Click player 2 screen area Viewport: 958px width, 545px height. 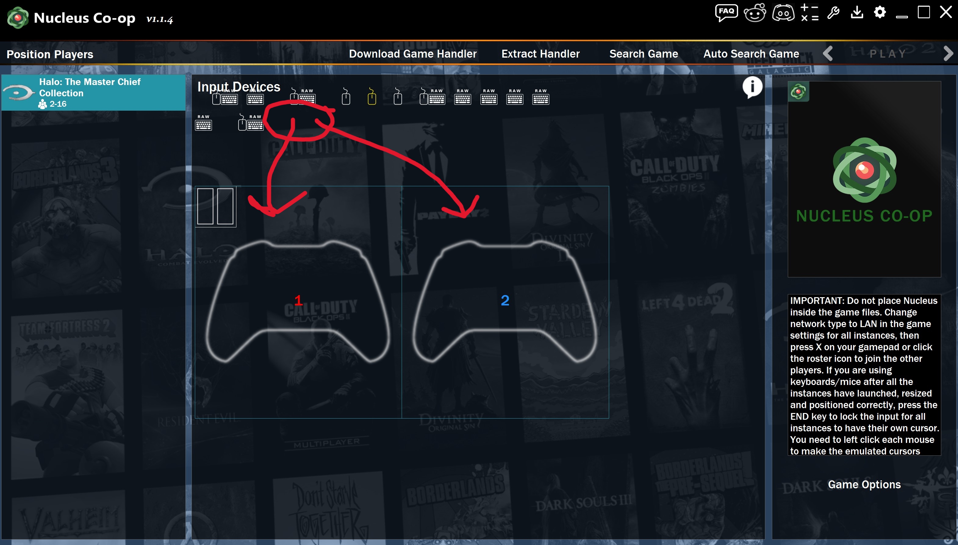[x=505, y=302]
